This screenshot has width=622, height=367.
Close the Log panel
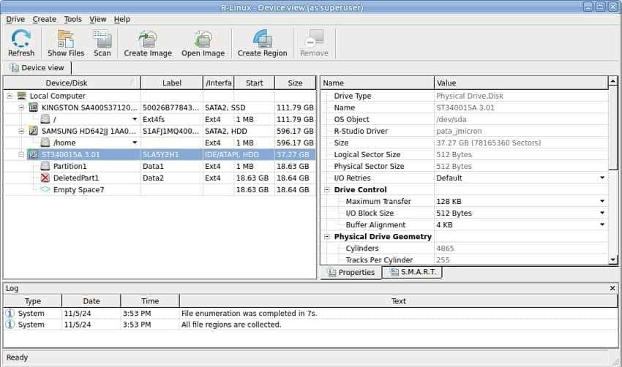(x=612, y=288)
